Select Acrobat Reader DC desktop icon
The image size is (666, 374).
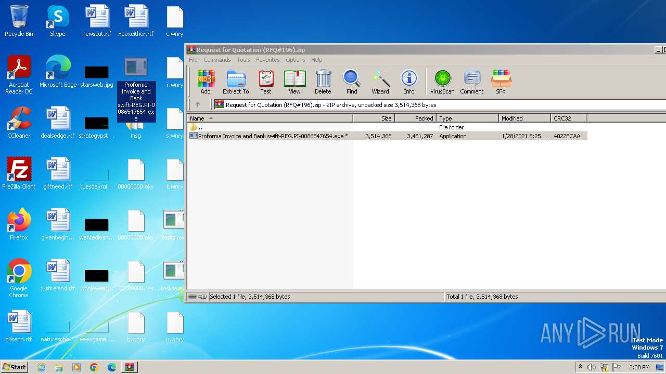point(19,75)
